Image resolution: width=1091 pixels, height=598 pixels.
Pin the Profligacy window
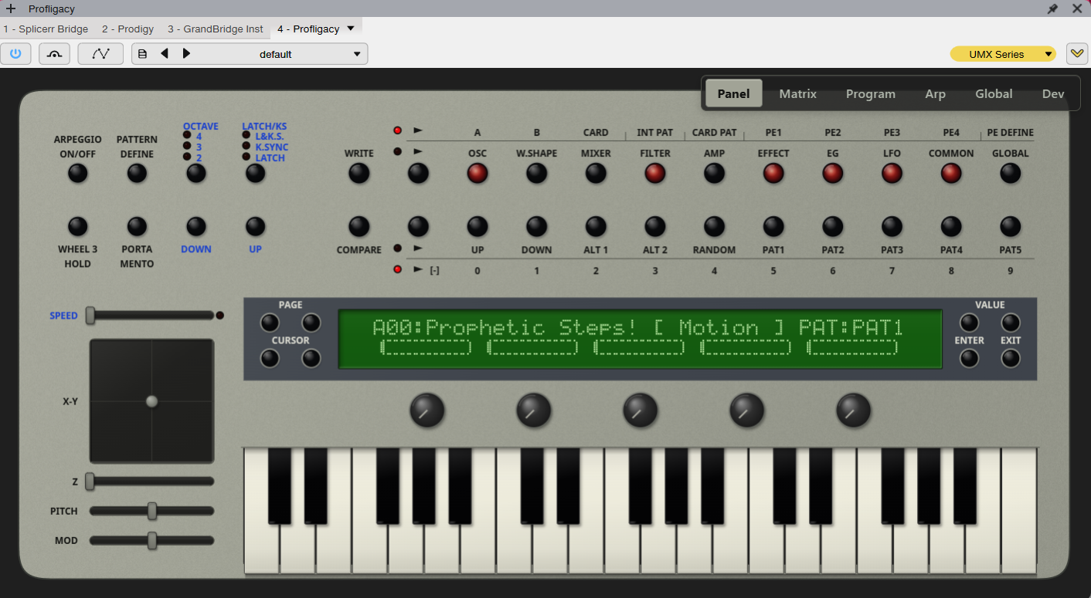(1052, 8)
